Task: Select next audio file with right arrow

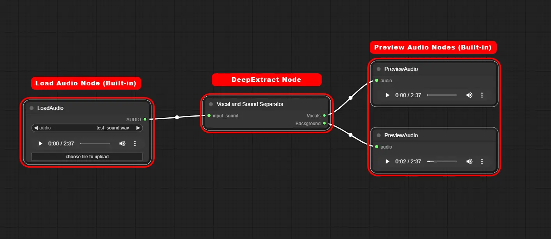Action: tap(138, 128)
